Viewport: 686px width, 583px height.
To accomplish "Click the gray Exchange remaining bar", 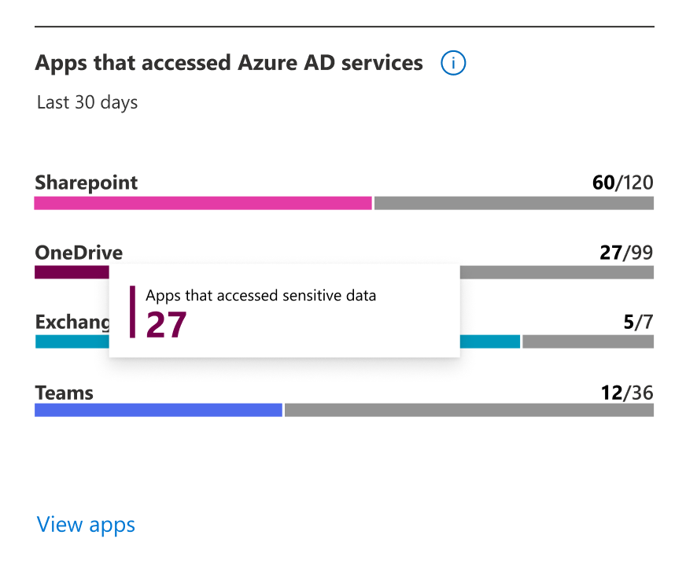I will click(588, 341).
